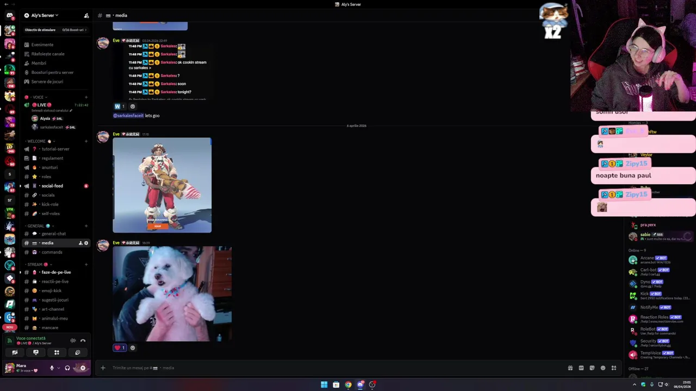The width and height of the screenshot is (696, 391).
Task: Open anunturi channel
Action: [49, 167]
